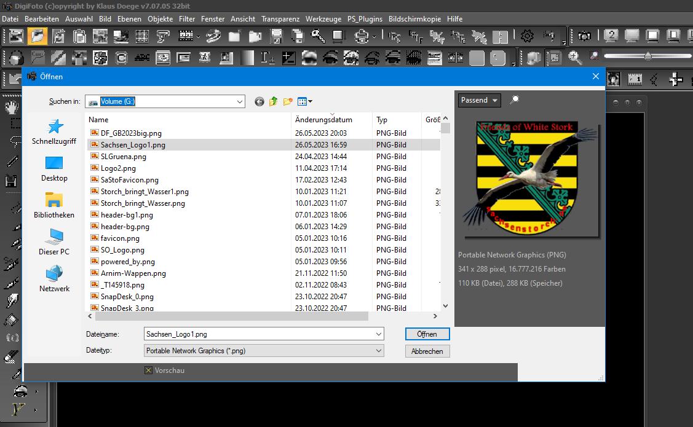The width and height of the screenshot is (693, 427).
Task: Go up one folder level
Action: (274, 101)
